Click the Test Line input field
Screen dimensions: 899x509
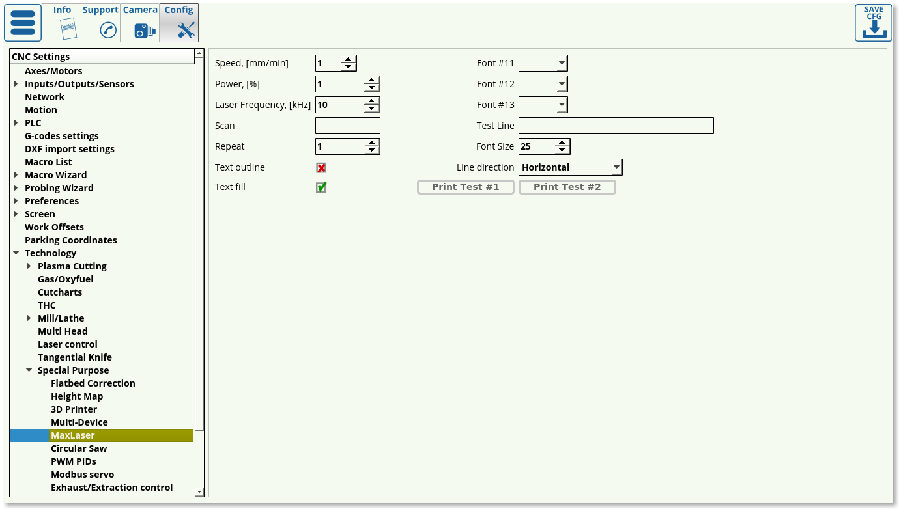click(x=616, y=126)
